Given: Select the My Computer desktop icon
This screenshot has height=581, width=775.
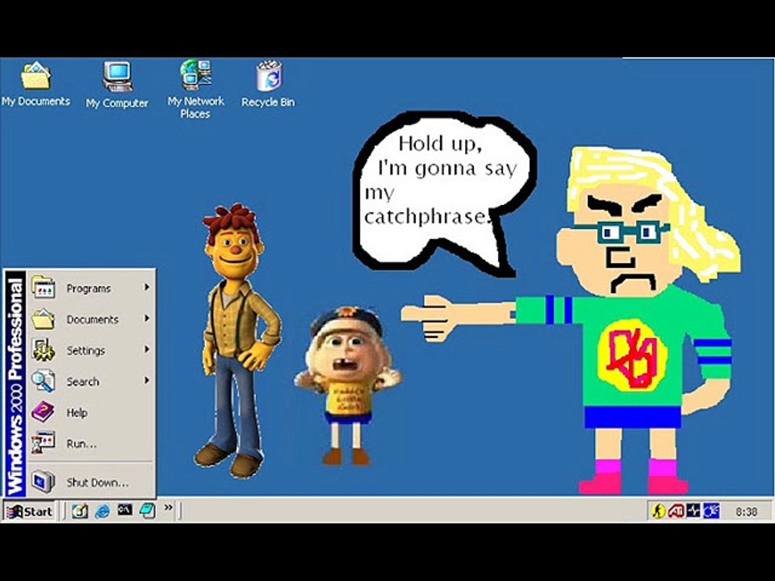Looking at the screenshot, I should pyautogui.click(x=117, y=85).
